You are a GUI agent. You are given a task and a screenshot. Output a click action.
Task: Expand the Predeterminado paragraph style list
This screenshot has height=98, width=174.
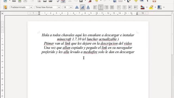pyautogui.click(x=31, y=7)
